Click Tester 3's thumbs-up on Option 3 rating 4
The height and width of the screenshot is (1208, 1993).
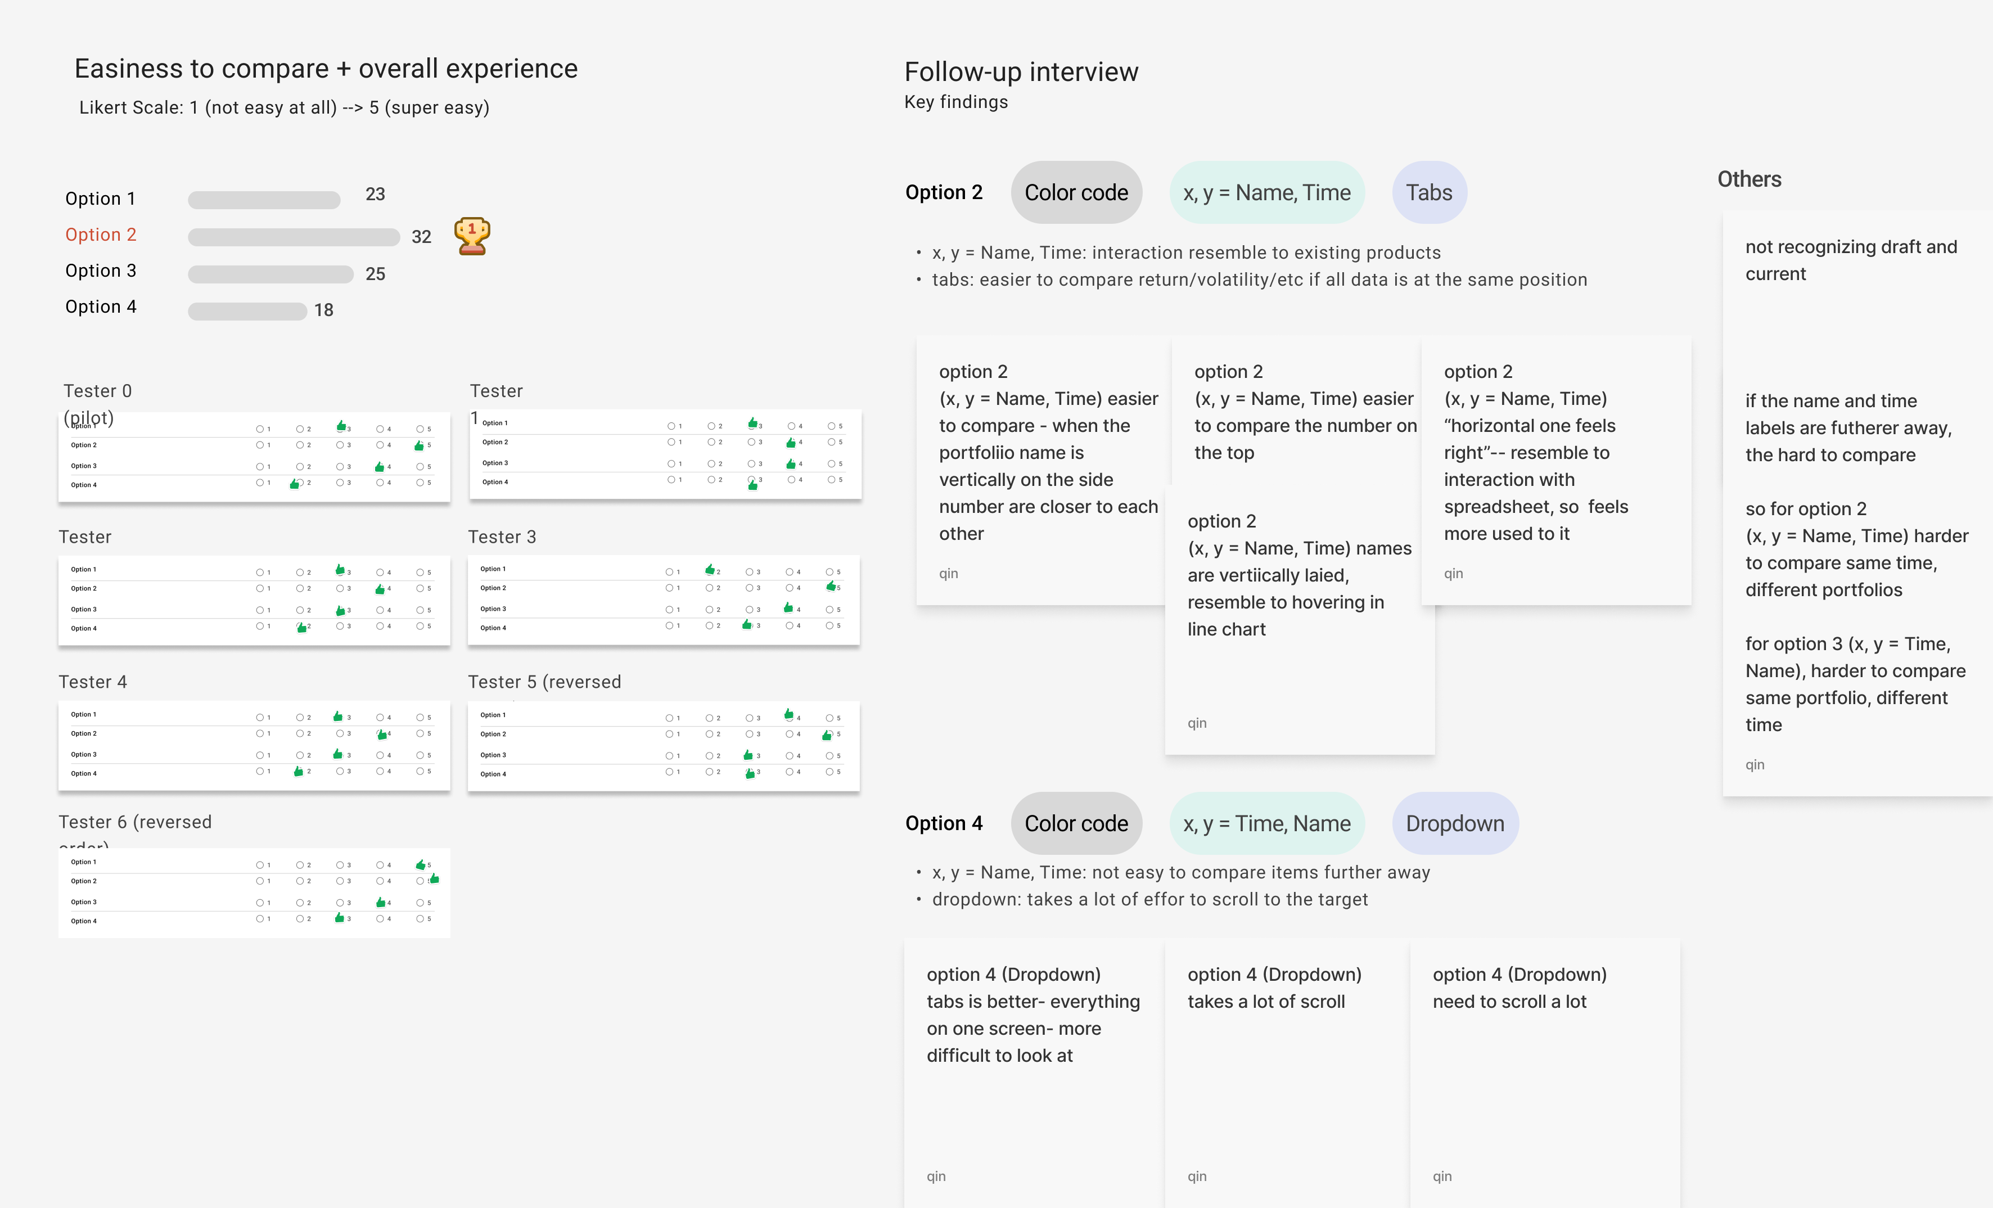tap(788, 607)
